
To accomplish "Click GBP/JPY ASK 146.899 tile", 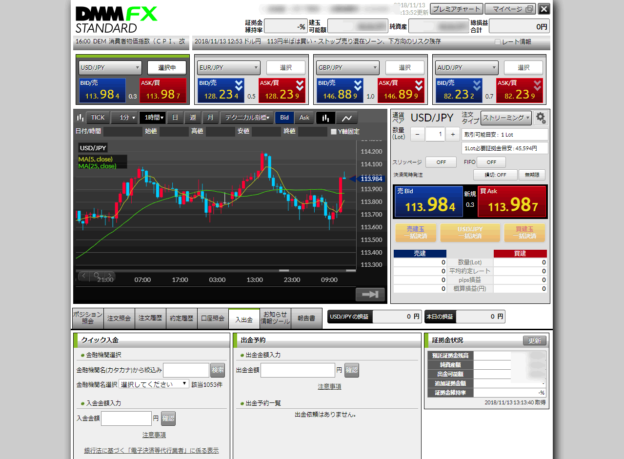I will [x=401, y=90].
